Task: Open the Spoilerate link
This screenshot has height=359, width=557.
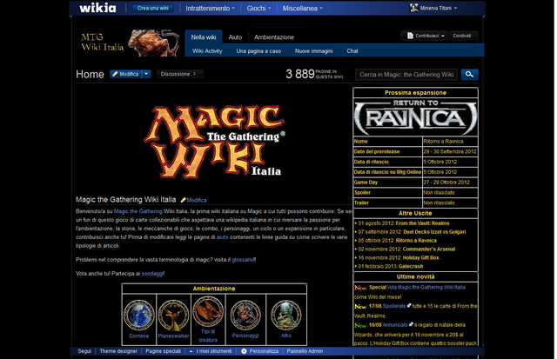Action: coord(394,306)
